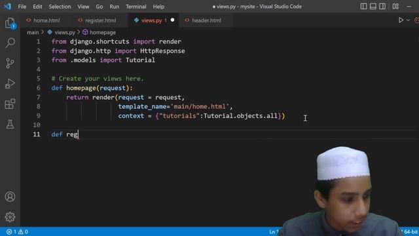Open the Source Control view icon
This screenshot has height=236, width=419.
point(10,63)
